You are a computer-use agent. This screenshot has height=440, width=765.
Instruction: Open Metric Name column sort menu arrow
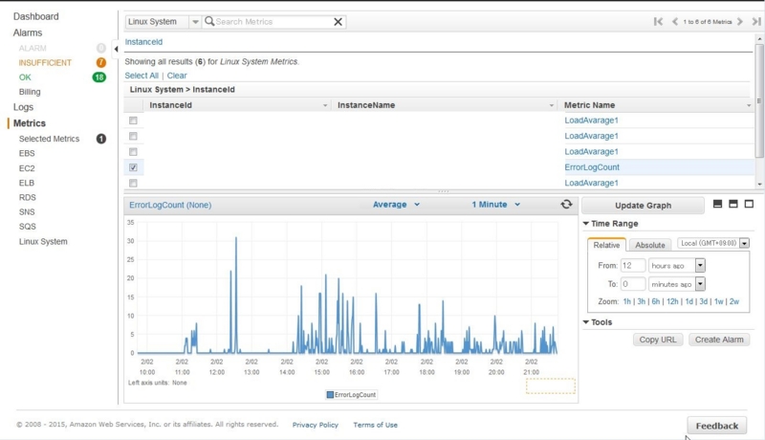[x=749, y=105]
